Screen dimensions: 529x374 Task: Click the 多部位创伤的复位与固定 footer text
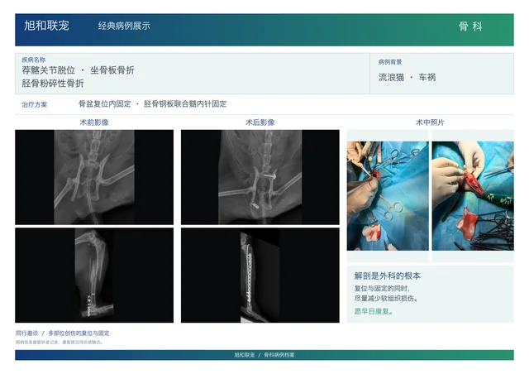tap(79, 333)
